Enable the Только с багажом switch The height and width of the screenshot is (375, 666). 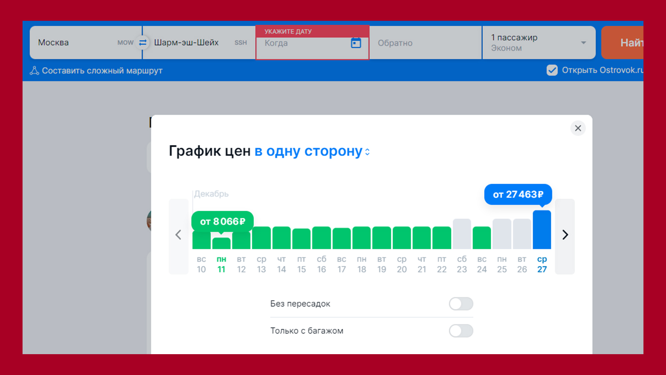pos(461,331)
